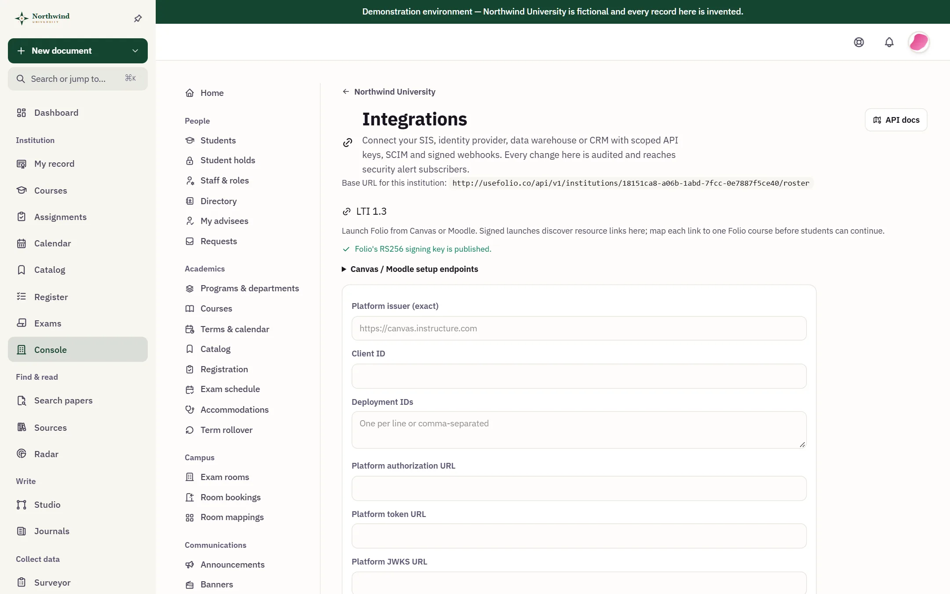The height and width of the screenshot is (594, 950).
Task: Click the Radar icon
Action: point(21,454)
